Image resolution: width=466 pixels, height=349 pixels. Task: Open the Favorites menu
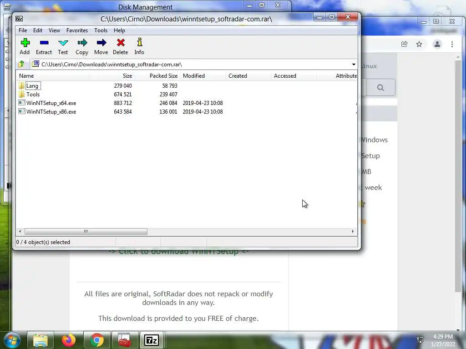[77, 30]
